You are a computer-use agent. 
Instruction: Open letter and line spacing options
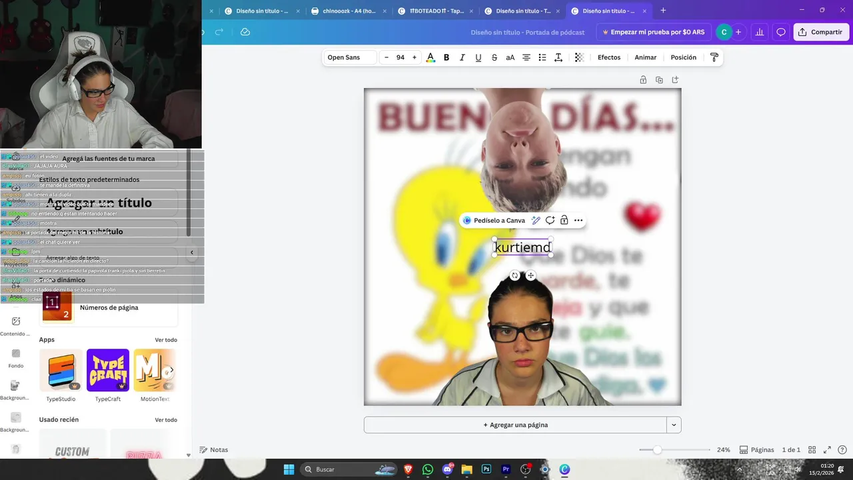[558, 57]
